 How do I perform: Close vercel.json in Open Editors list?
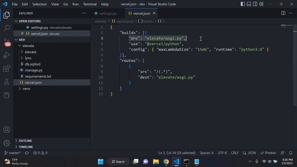[22, 33]
